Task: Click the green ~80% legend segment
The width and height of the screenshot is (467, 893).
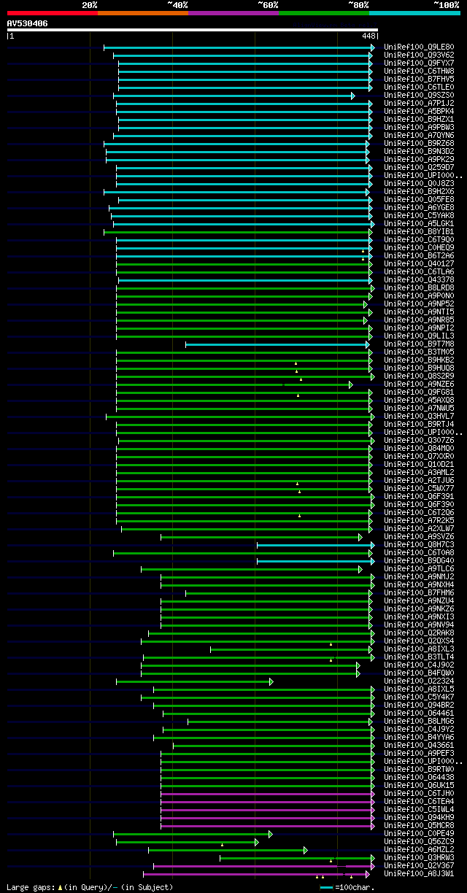Action: tap(324, 13)
